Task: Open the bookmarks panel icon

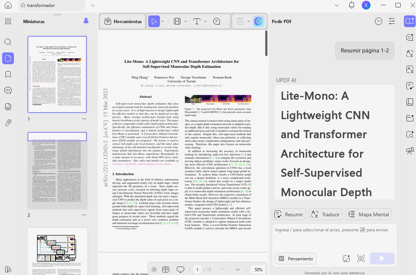Action: pos(8,74)
